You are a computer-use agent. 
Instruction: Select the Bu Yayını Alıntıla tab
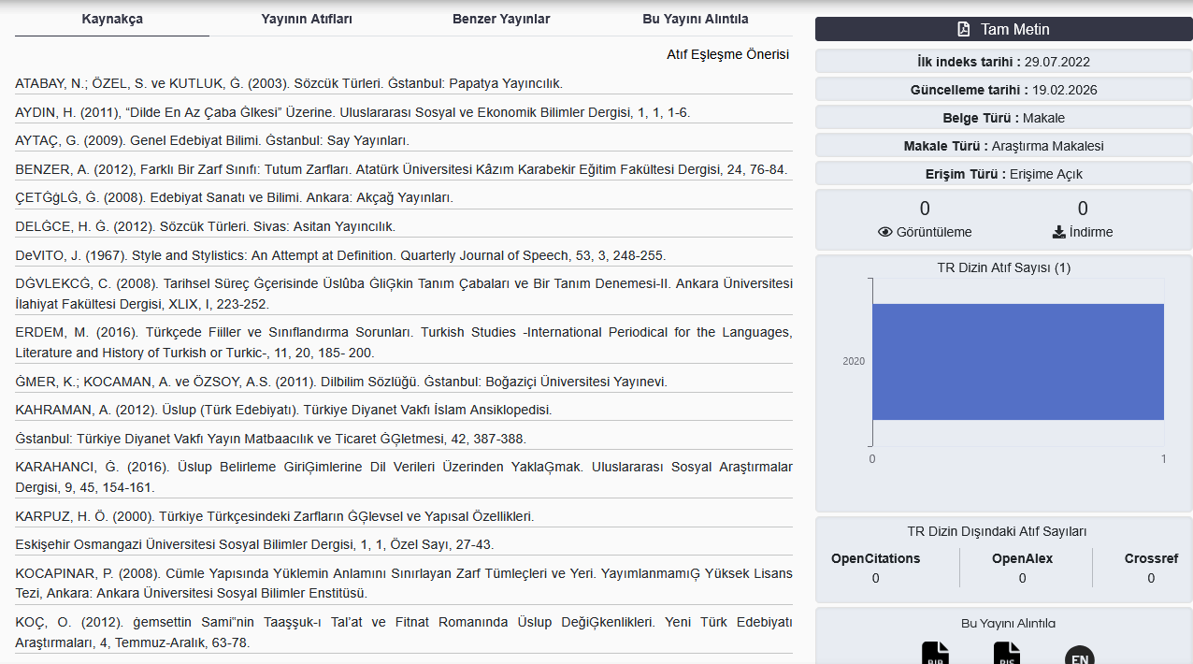(x=695, y=19)
